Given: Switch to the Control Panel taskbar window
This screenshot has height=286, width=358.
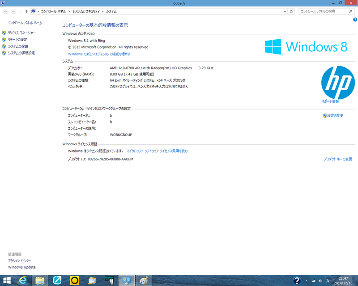Looking at the screenshot, I should [127, 280].
